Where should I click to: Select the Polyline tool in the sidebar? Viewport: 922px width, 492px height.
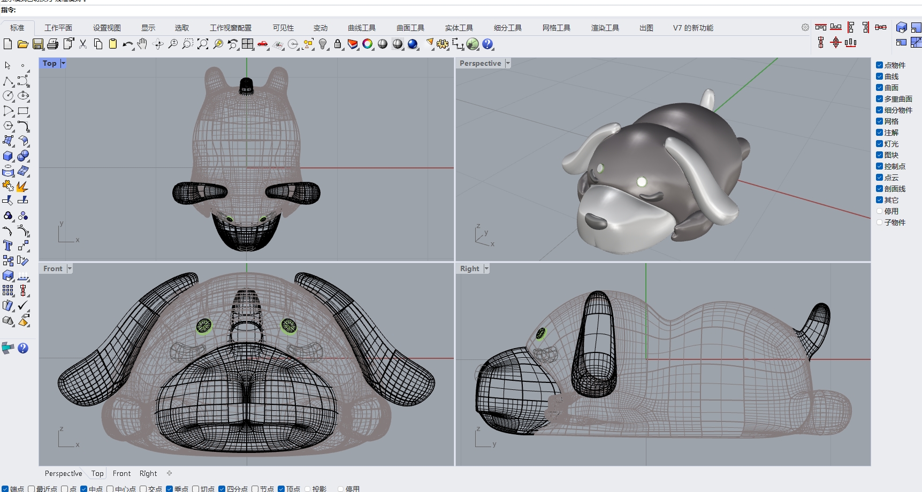pos(8,81)
